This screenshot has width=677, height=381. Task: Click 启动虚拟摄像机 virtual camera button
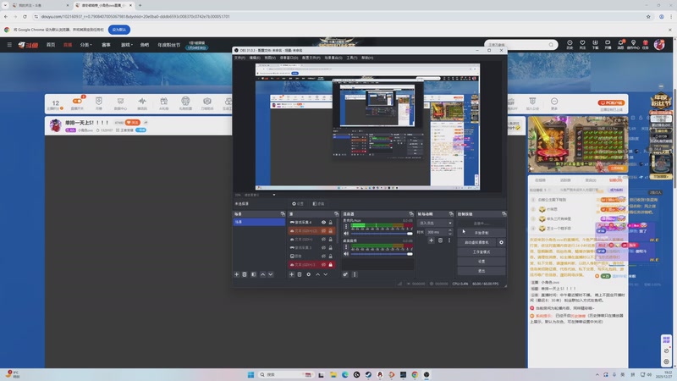[476, 242]
